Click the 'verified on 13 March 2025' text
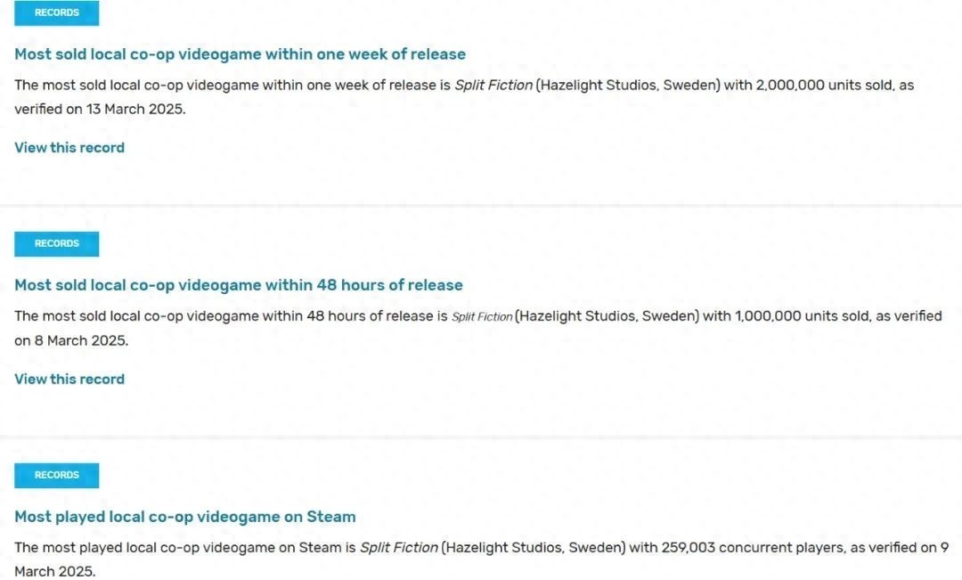 coord(100,110)
